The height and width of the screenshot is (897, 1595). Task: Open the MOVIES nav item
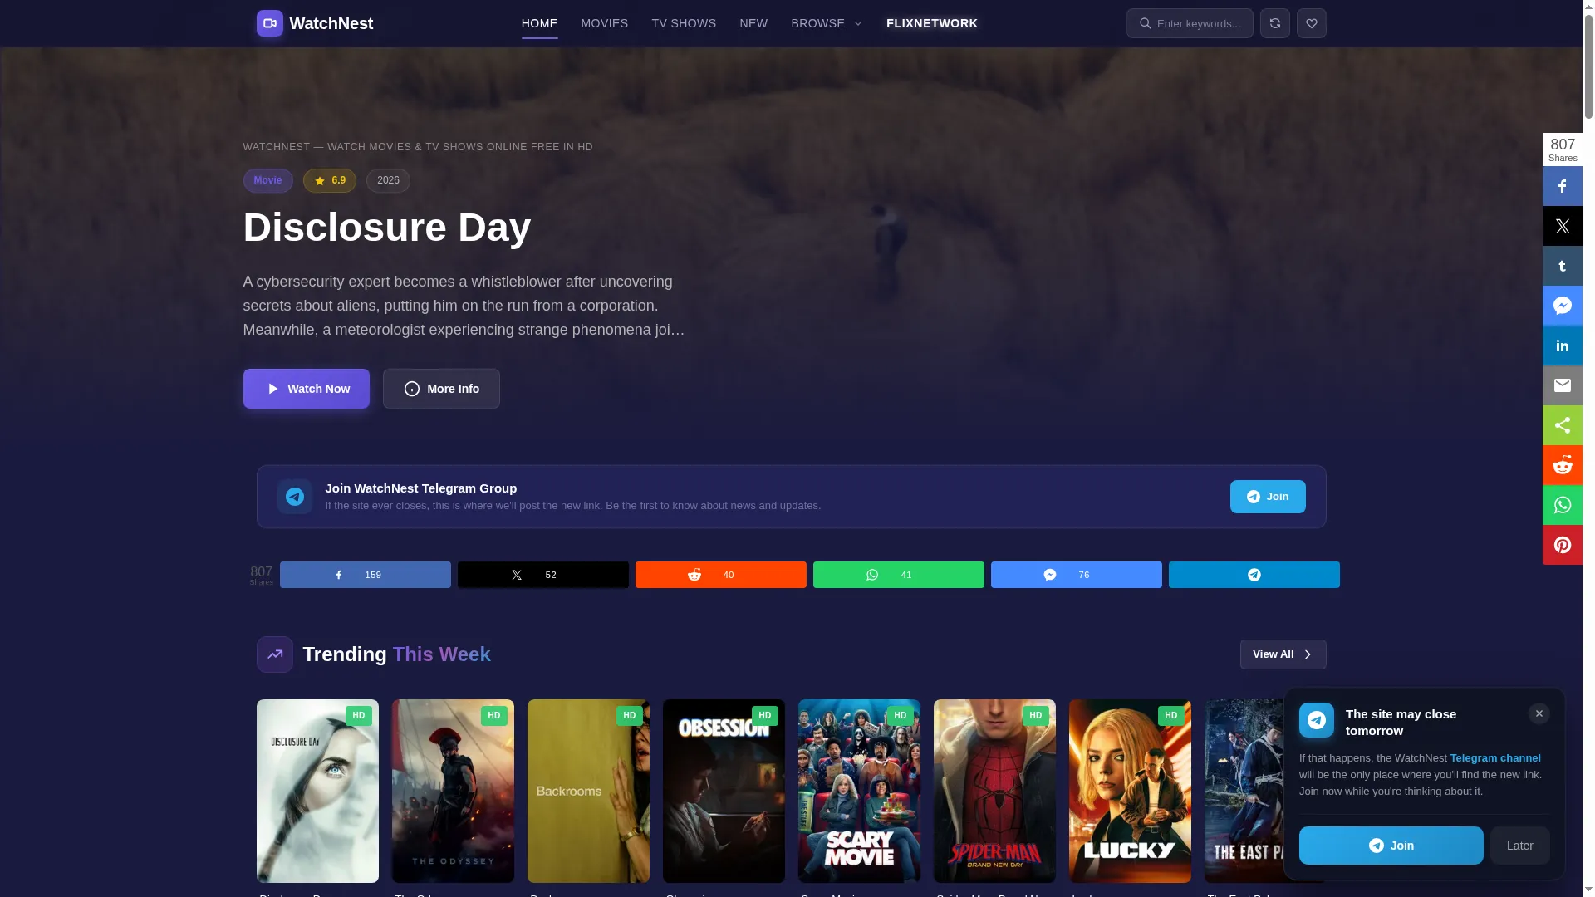tap(604, 23)
